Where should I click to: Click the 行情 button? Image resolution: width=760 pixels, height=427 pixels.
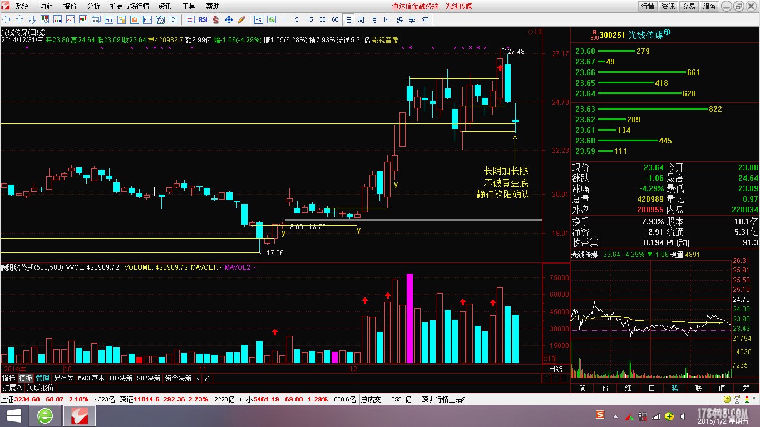(x=648, y=6)
